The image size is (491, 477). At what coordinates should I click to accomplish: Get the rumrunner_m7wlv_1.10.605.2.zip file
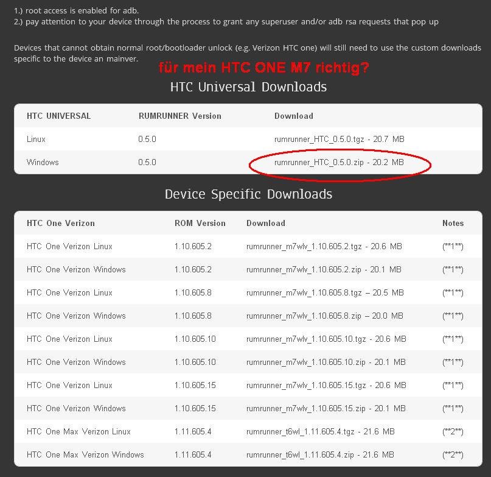[324, 270]
